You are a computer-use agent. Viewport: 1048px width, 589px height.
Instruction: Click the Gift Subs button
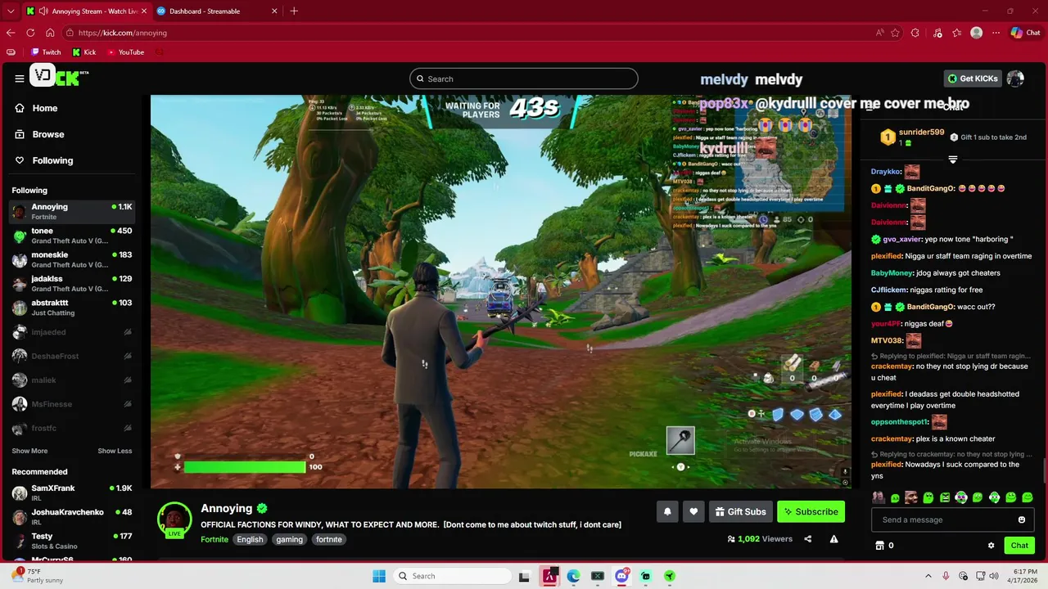click(x=741, y=512)
